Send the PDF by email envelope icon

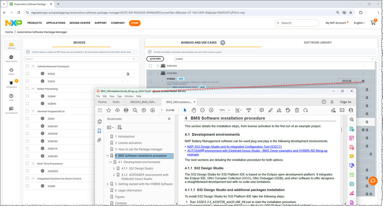pos(342,110)
